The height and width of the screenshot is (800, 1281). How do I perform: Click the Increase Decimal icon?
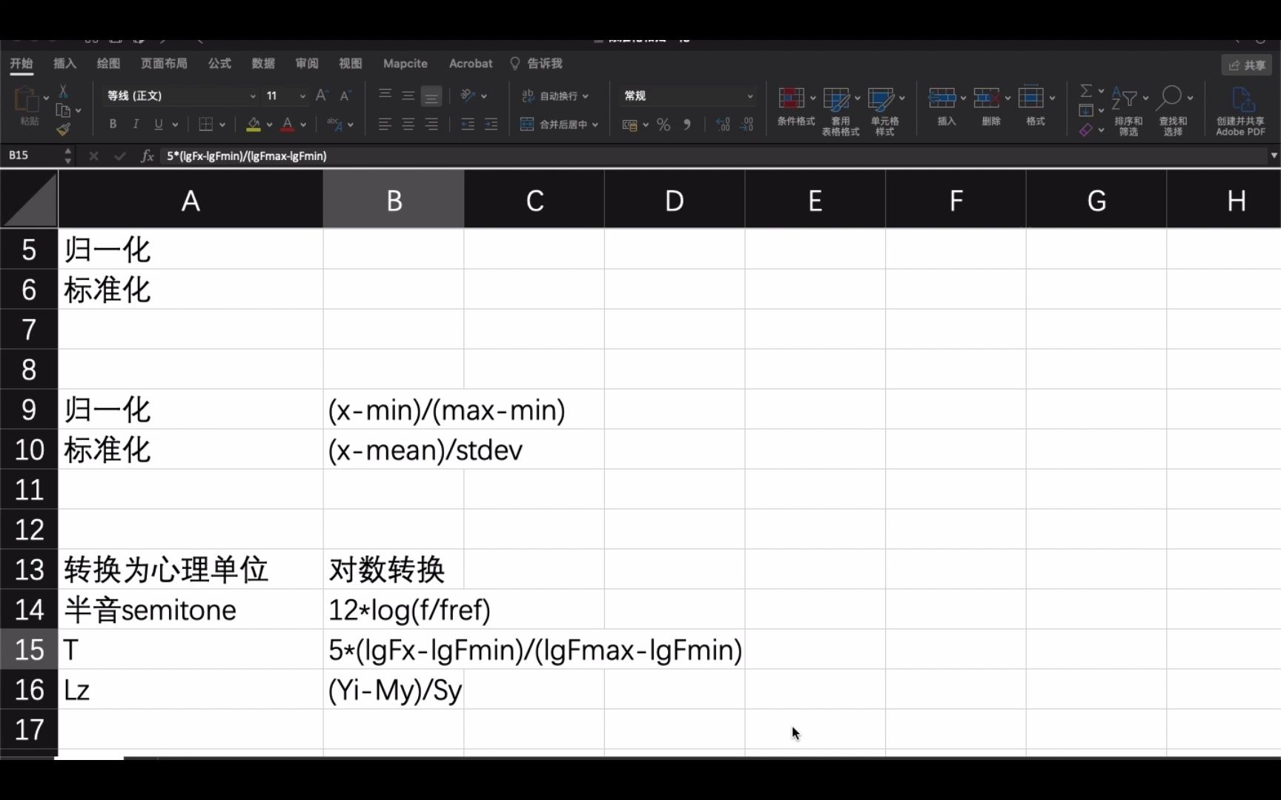point(723,124)
